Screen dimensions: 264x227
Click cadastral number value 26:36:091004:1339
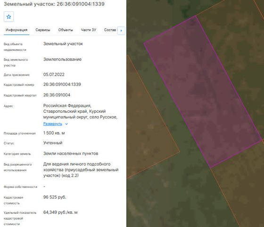pos(62,84)
